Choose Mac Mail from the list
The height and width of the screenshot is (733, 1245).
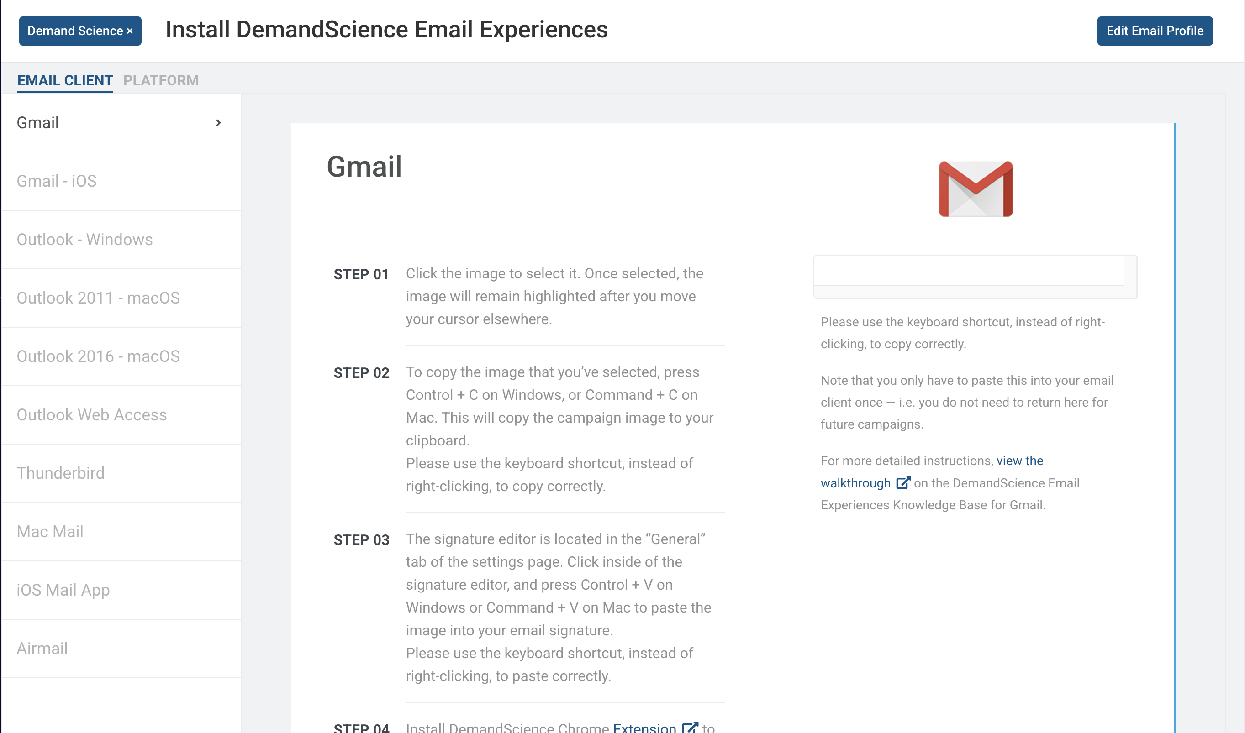121,531
